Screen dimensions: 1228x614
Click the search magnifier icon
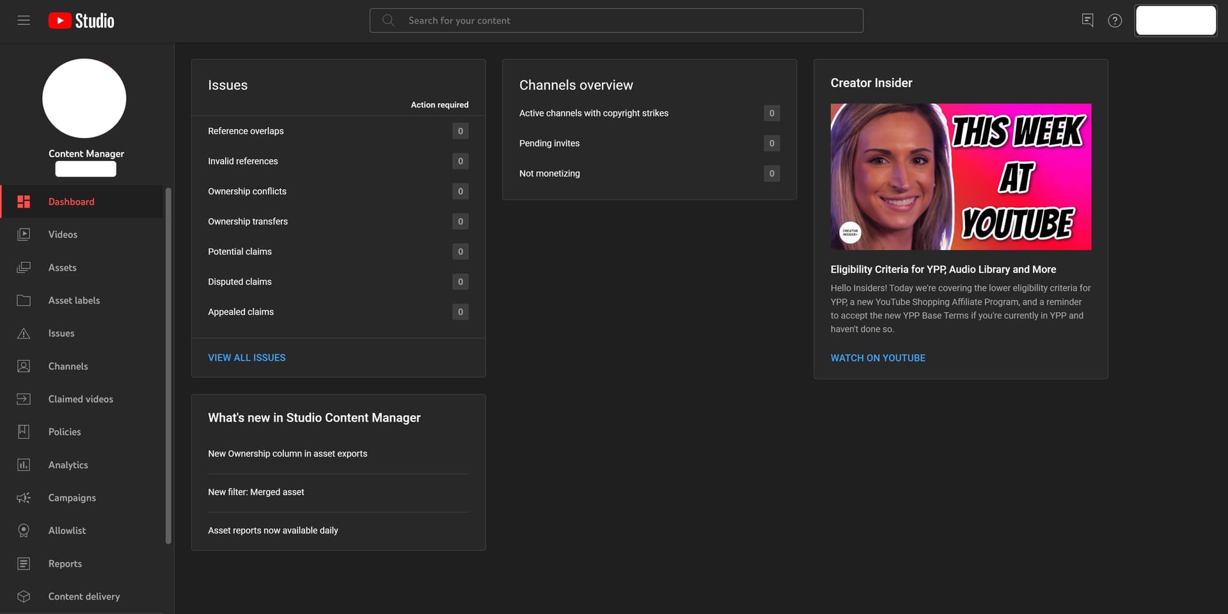coord(388,20)
